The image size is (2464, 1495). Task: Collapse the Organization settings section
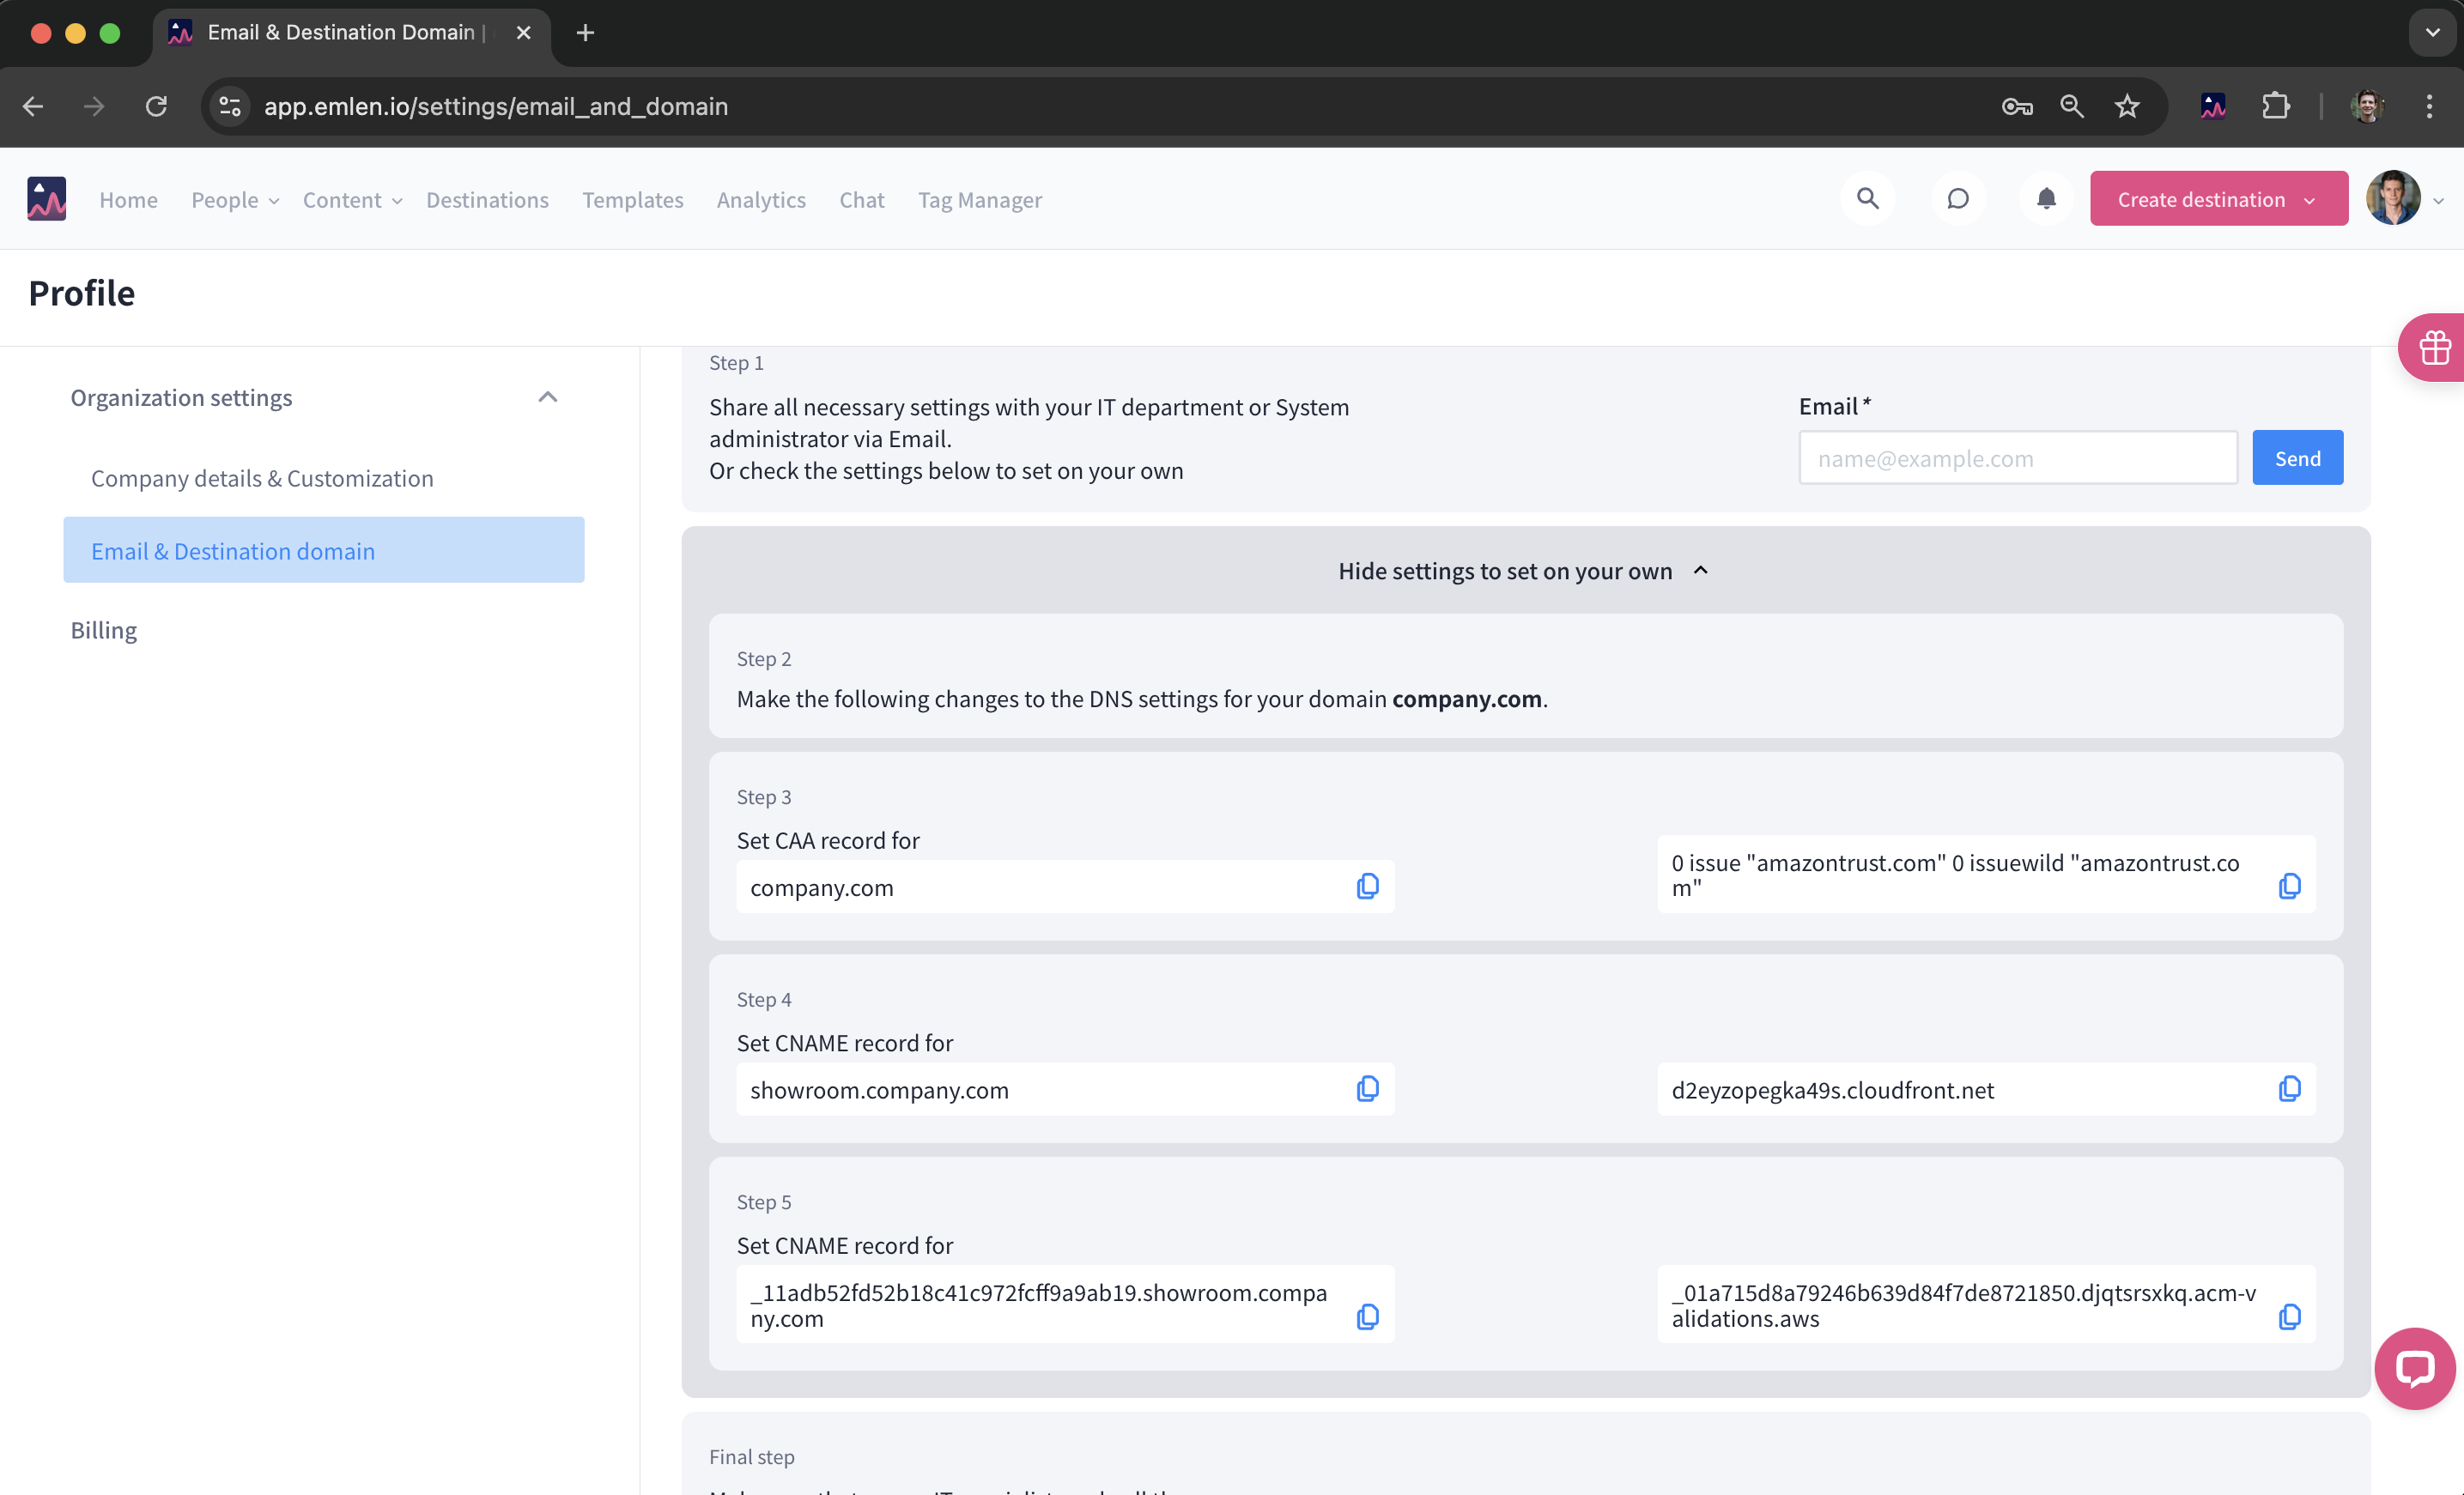pyautogui.click(x=547, y=397)
